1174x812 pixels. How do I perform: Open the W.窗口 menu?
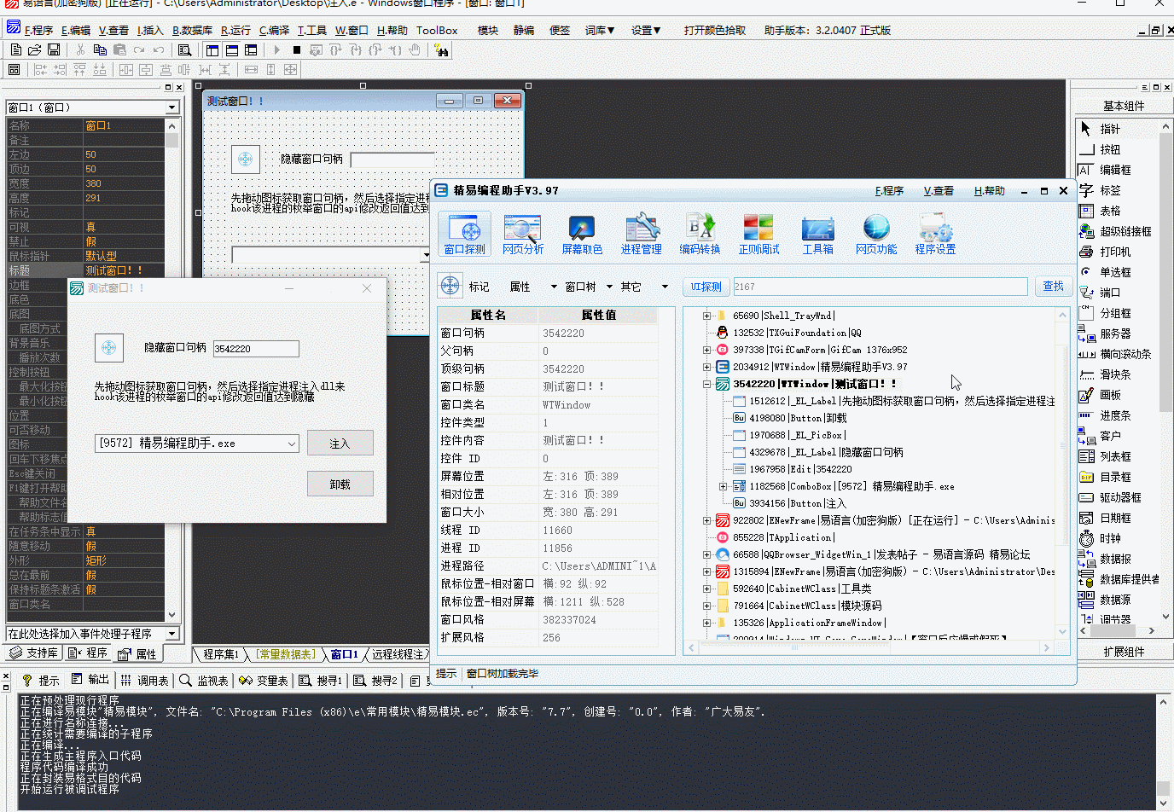point(352,30)
